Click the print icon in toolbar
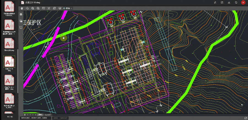 tap(60, 8)
